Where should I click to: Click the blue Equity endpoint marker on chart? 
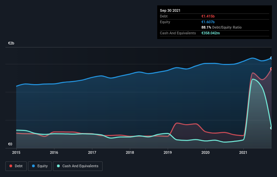271,58
